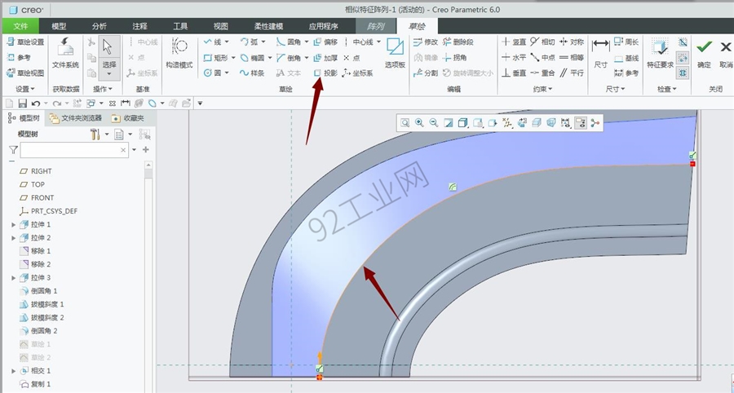Click the model tree search field
This screenshot has height=393, width=734.
click(x=74, y=150)
